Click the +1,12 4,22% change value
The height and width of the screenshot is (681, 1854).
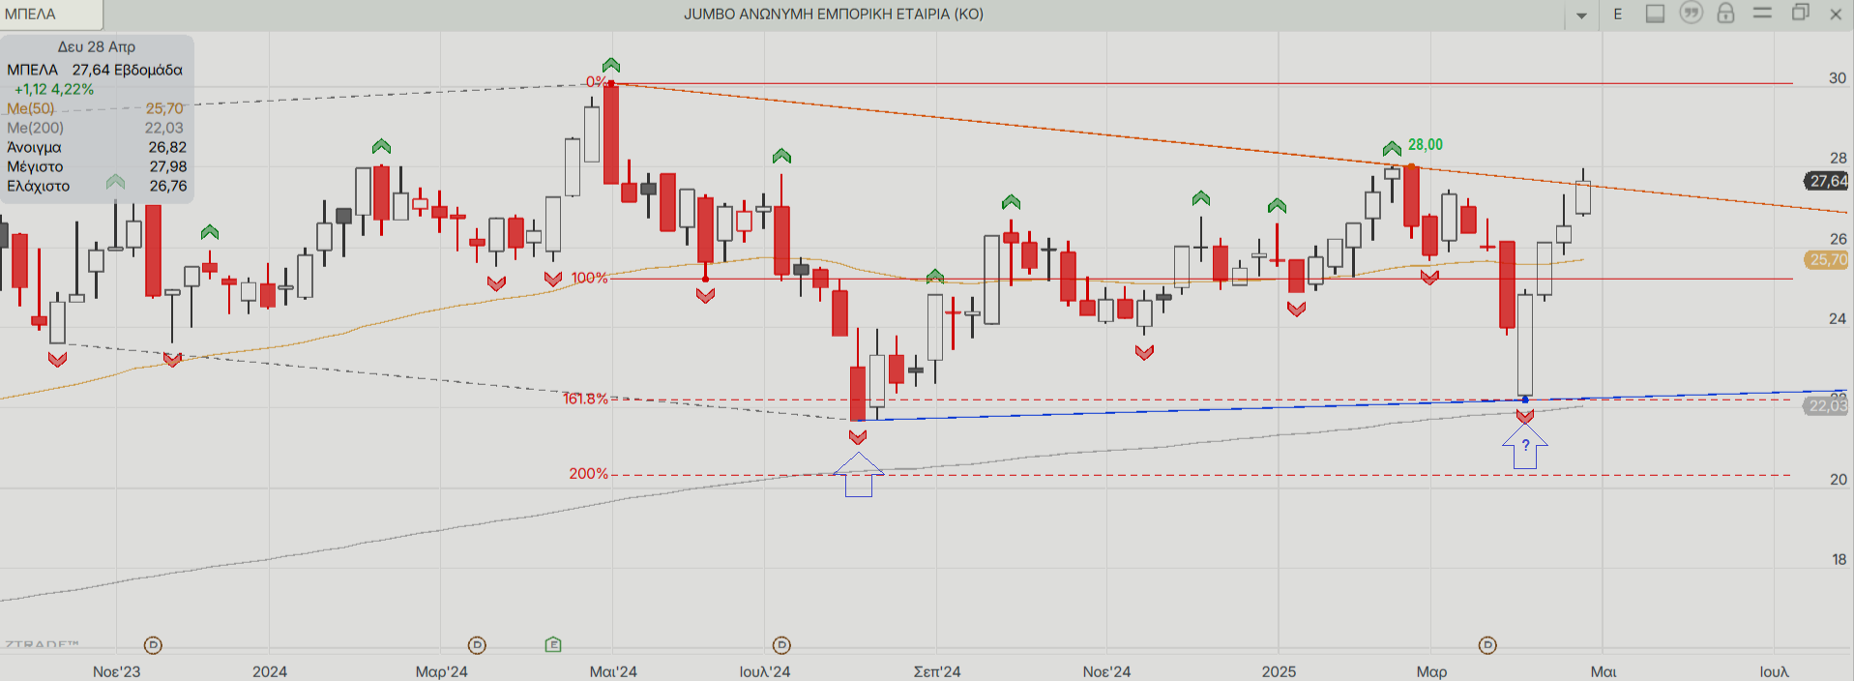54,89
